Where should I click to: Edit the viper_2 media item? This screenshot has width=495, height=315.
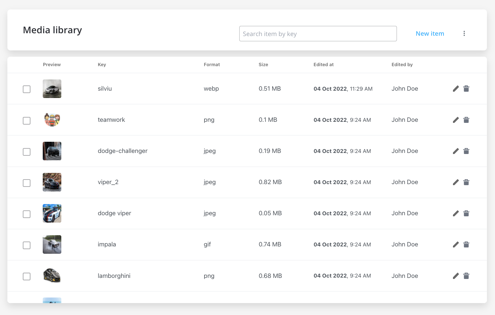[x=455, y=182]
